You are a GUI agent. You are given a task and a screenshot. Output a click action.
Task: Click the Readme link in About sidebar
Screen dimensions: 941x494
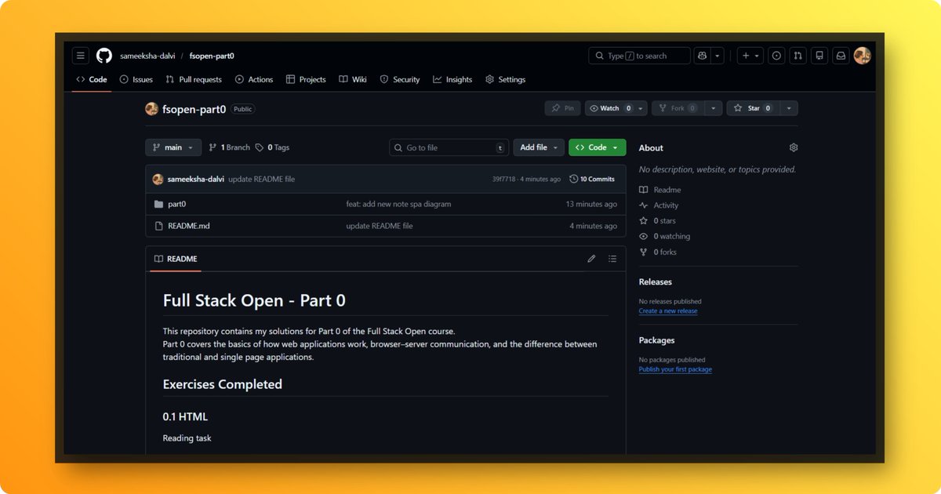(x=660, y=190)
